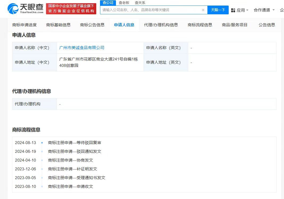Switch to the 查老板 search tab
The image size is (284, 199).
tap(124, 3)
